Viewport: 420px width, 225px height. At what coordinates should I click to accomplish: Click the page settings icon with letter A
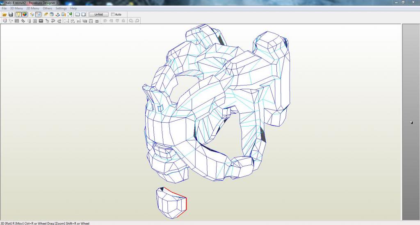click(91, 21)
